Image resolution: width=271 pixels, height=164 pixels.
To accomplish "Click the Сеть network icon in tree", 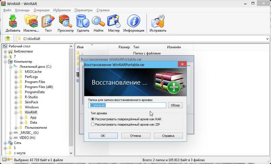I will coord(10,143).
